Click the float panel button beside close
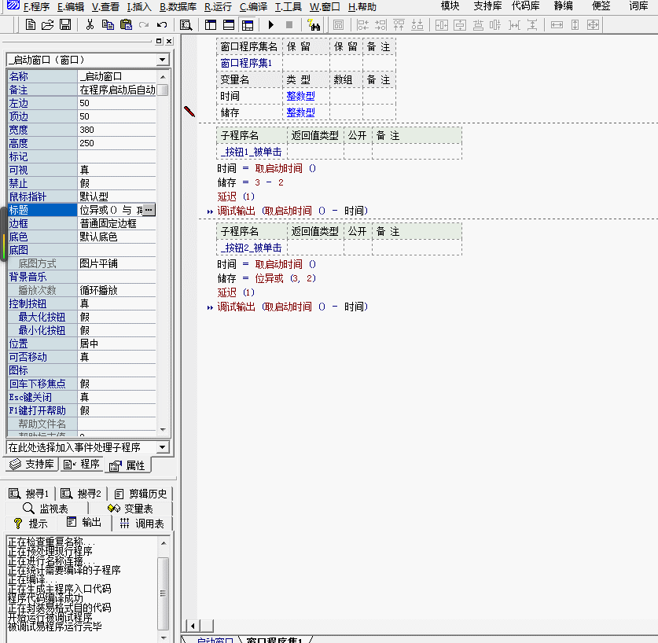The image size is (658, 643). pos(159,41)
